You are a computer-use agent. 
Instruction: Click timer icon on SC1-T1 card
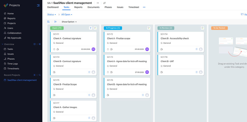tap(54, 49)
